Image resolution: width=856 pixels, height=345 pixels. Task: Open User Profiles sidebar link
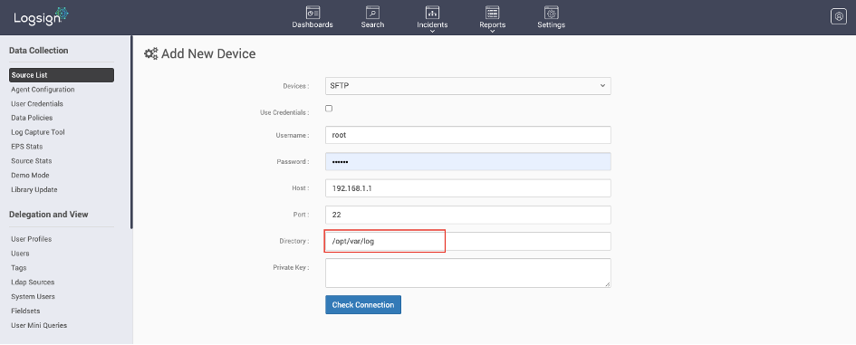coord(31,239)
